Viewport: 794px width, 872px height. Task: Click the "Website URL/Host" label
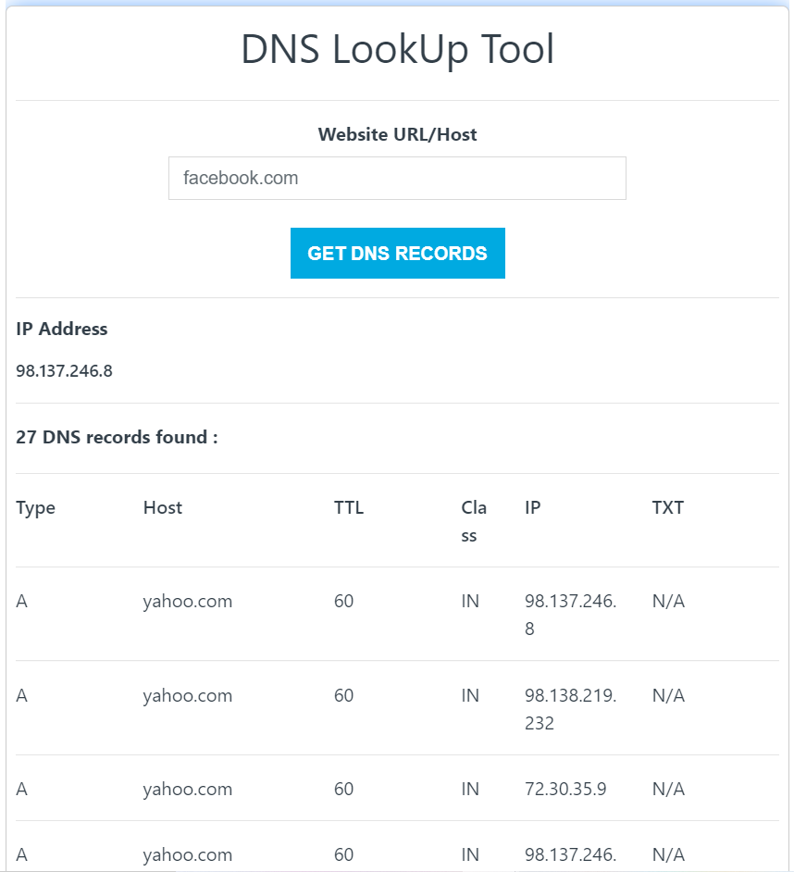coord(398,134)
